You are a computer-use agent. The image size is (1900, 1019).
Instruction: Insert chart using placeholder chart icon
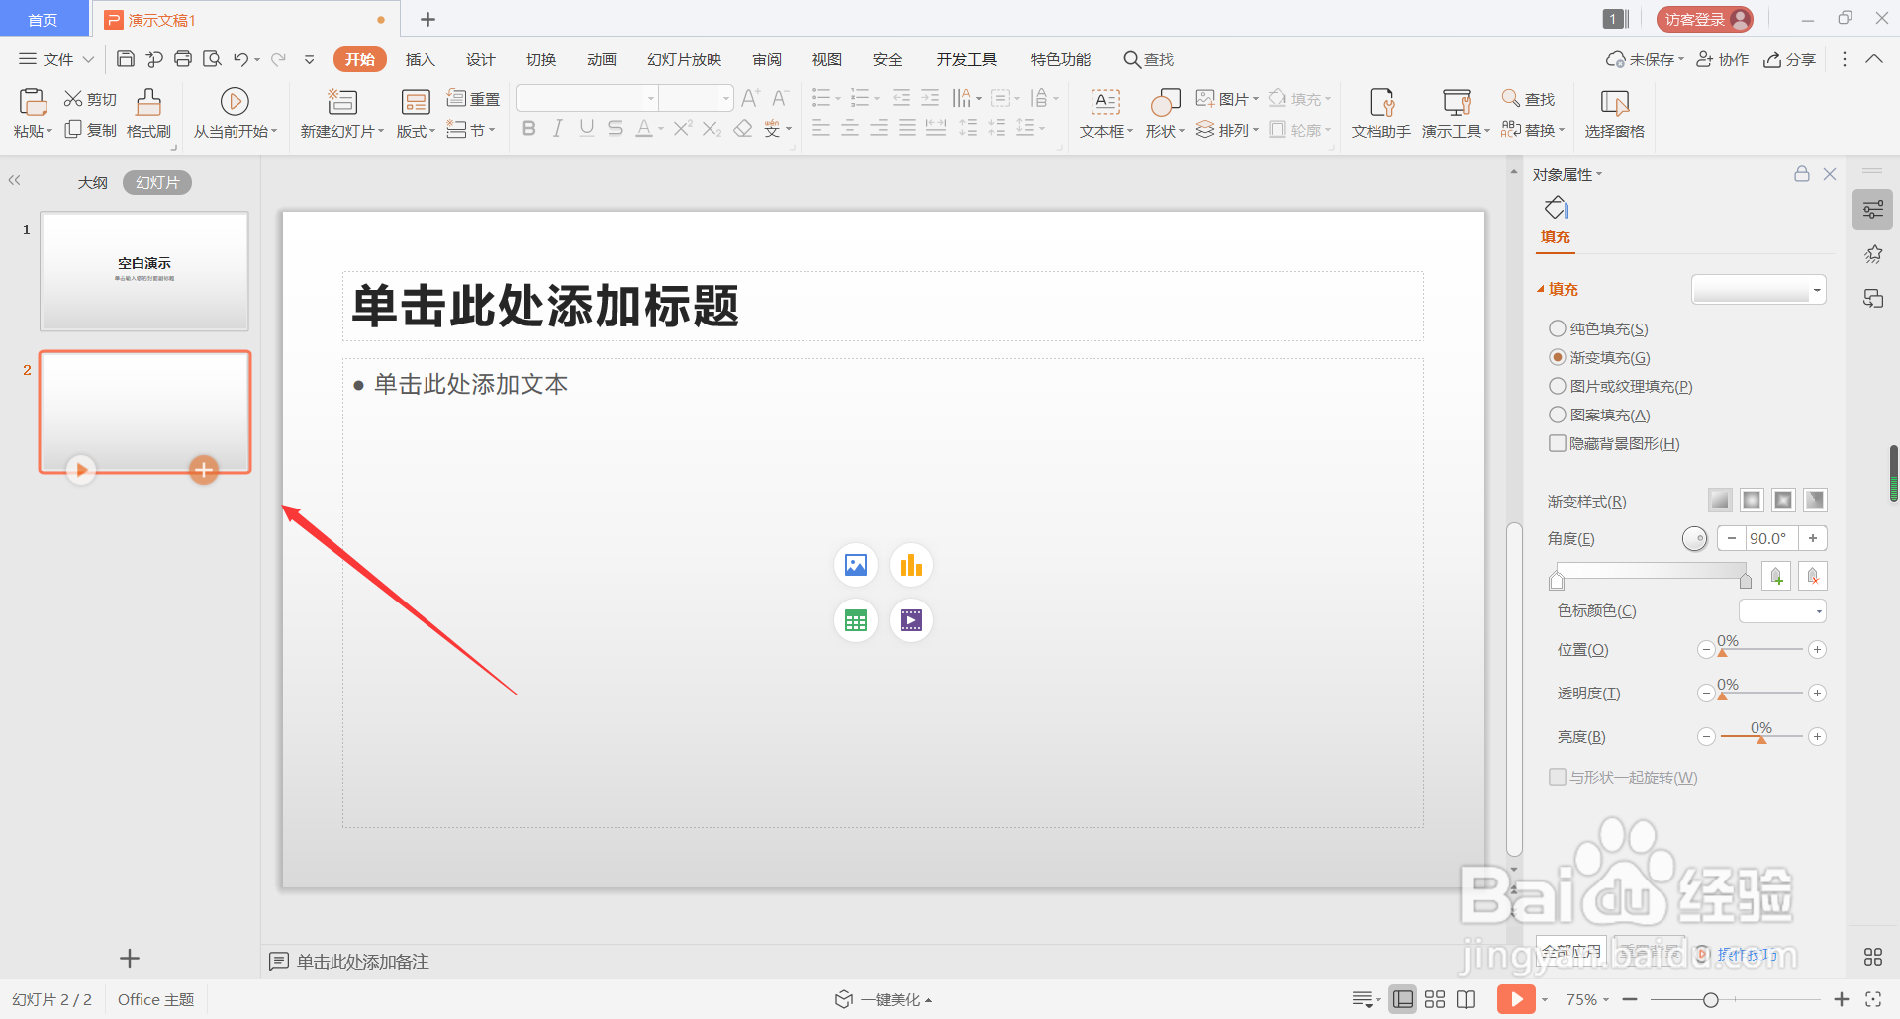(x=911, y=565)
